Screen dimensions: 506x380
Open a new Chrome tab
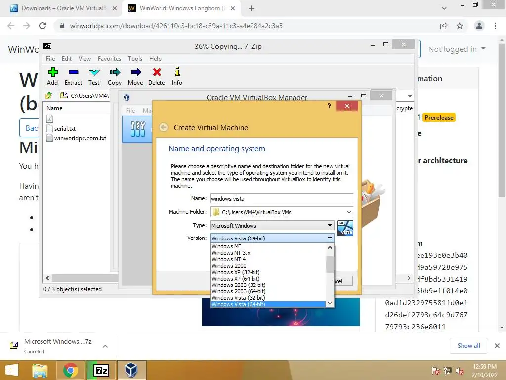click(252, 8)
